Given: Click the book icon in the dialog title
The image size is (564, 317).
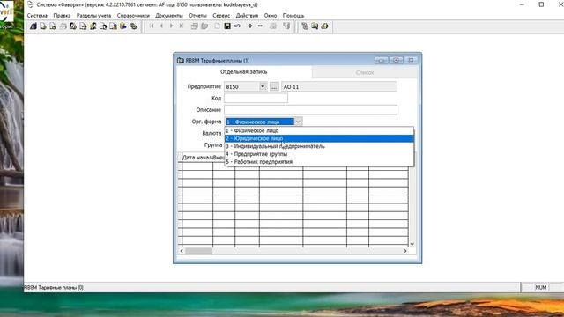Looking at the screenshot, I should 181,61.
